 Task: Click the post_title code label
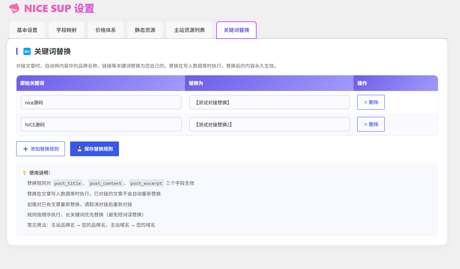tap(68, 183)
